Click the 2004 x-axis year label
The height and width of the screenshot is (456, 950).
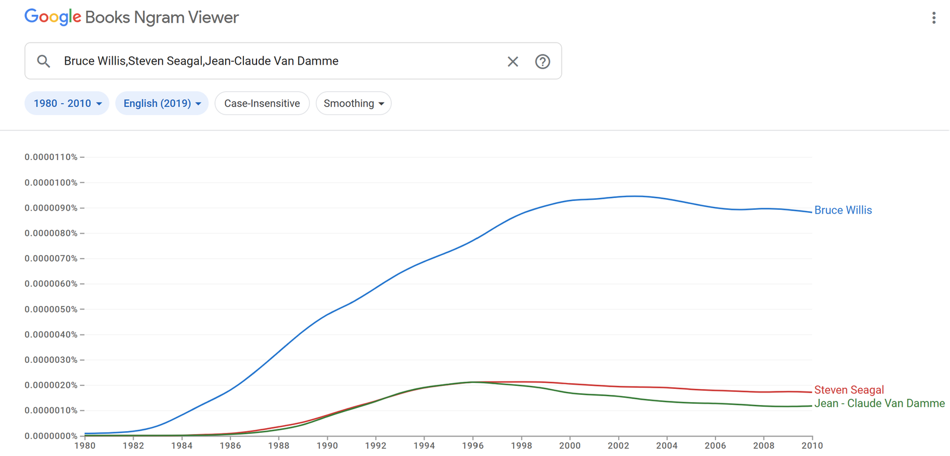(x=667, y=446)
